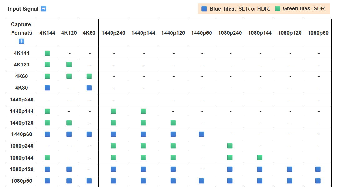Click green tile for 1080p240 capture, 1080p240 input

click(230, 146)
